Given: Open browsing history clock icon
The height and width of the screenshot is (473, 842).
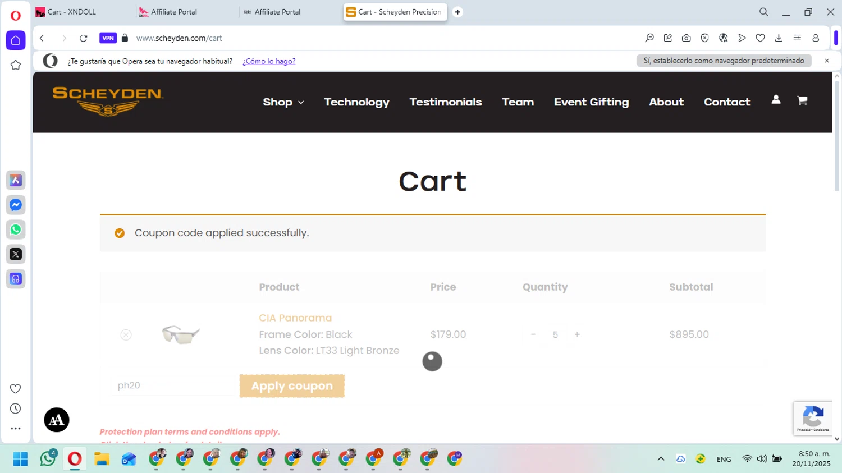Looking at the screenshot, I should point(16,408).
